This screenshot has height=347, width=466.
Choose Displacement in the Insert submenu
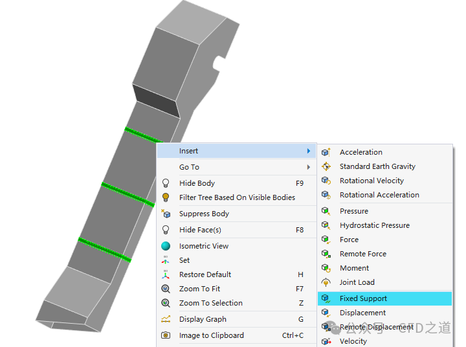(362, 313)
